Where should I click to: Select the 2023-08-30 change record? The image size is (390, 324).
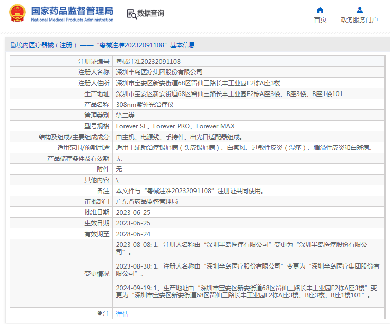[x=247, y=270]
